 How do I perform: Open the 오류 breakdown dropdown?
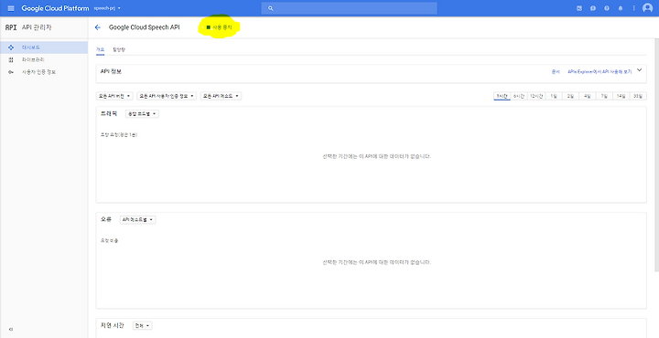point(137,220)
